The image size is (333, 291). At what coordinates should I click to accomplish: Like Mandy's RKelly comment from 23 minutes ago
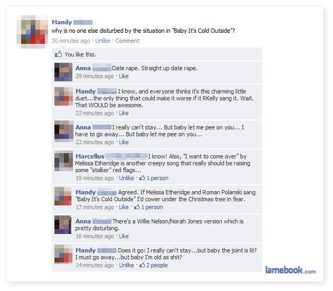click(x=124, y=113)
